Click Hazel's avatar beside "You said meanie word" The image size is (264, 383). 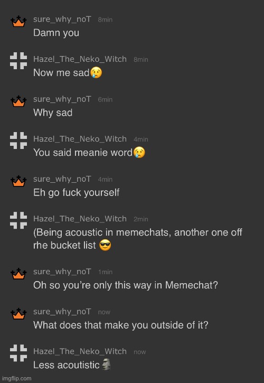coord(18,141)
